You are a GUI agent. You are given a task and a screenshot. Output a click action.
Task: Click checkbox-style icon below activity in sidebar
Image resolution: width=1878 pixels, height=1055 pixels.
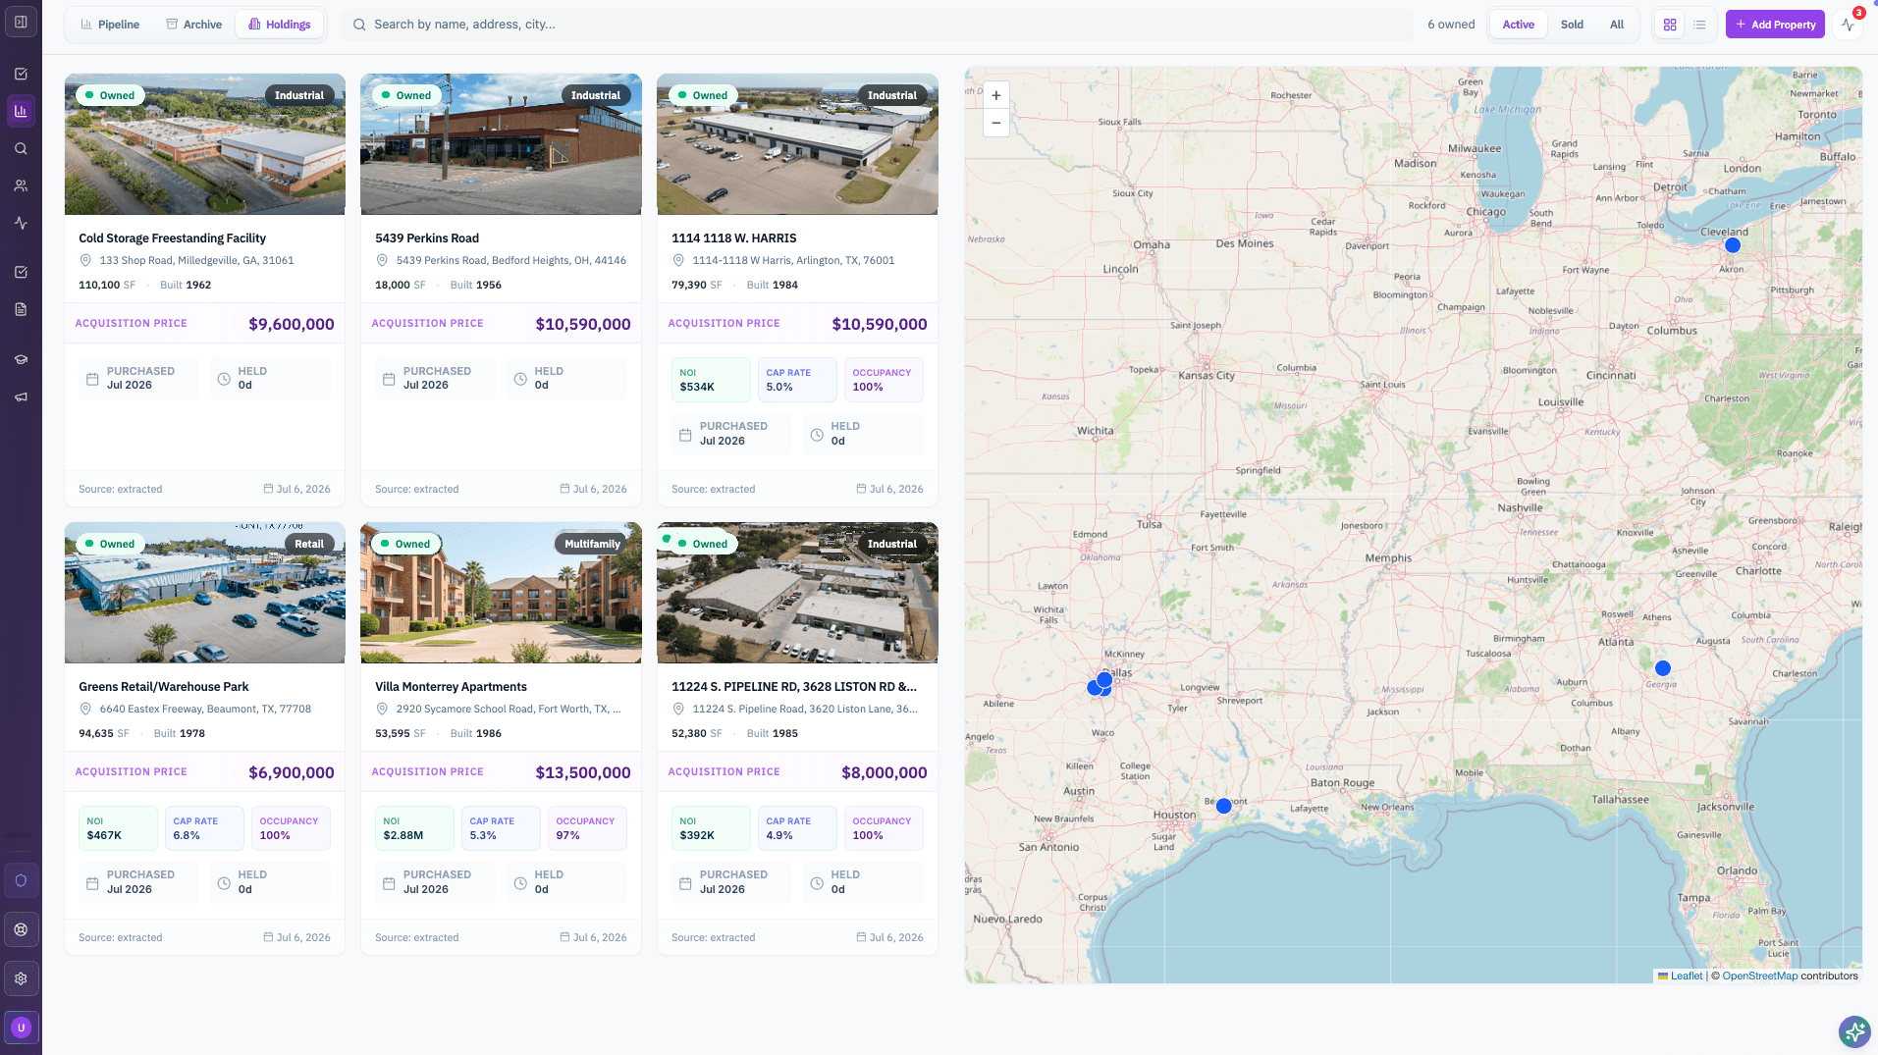pos(21,272)
